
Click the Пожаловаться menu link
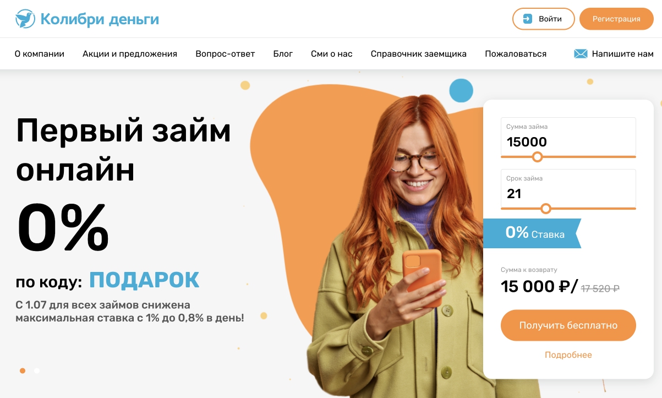516,54
